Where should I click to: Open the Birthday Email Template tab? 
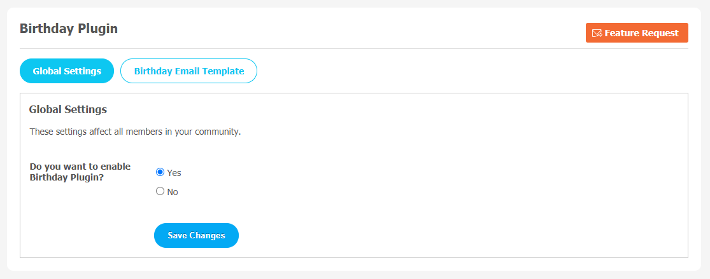click(189, 71)
